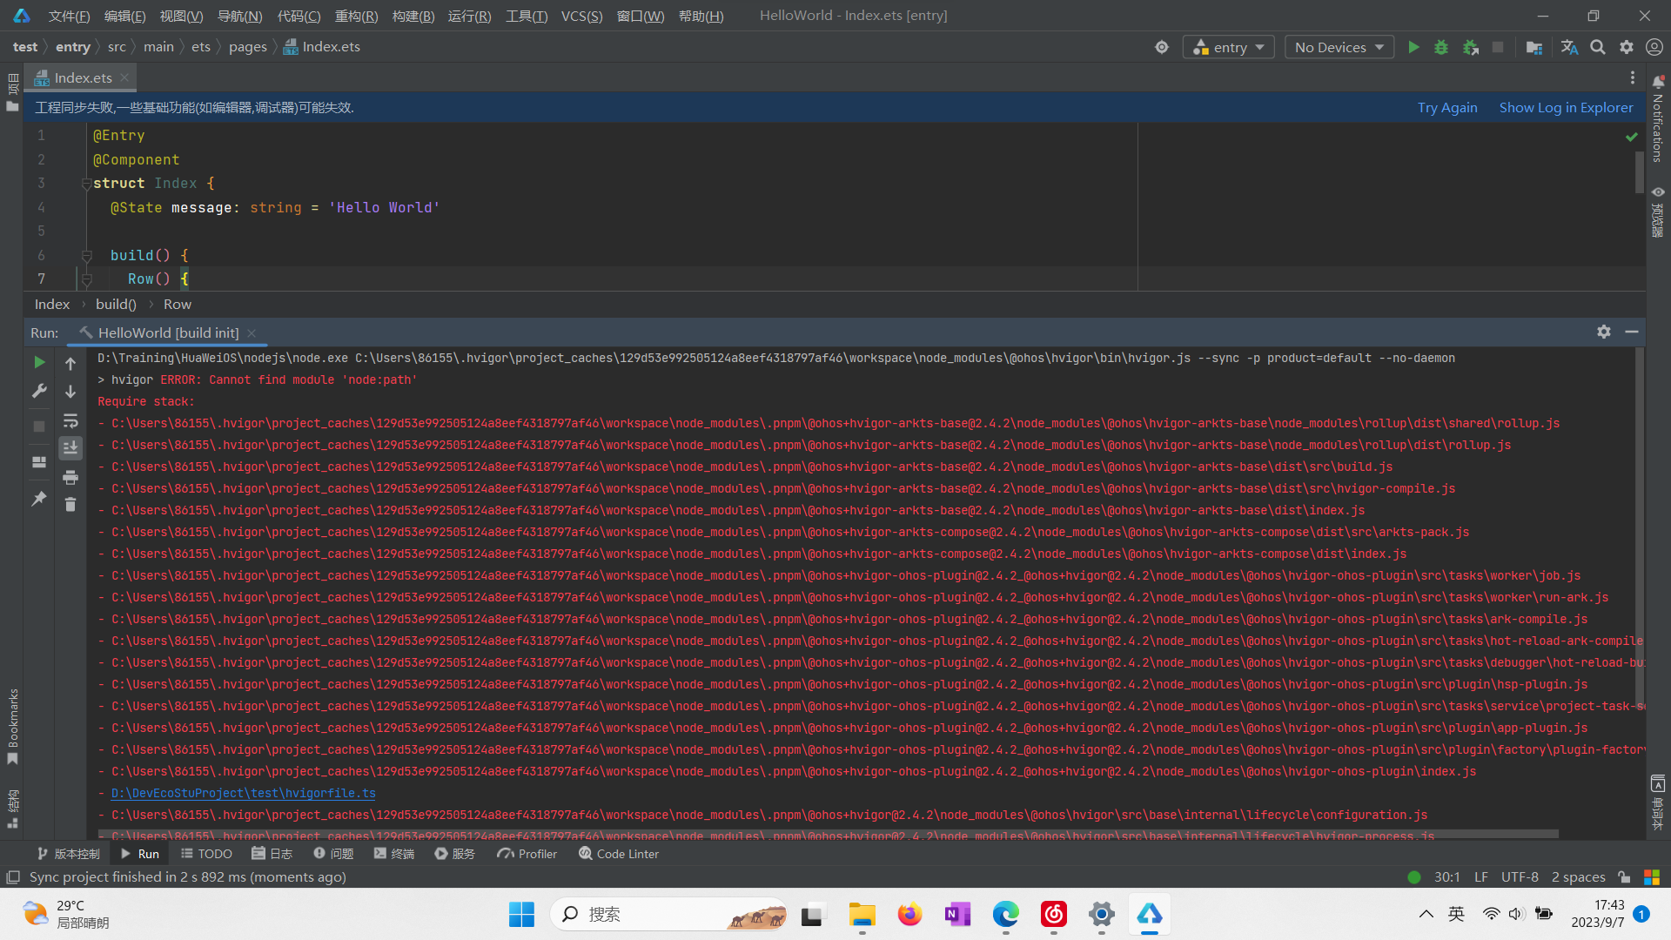Screen dimensions: 1671x940
Task: Open Microsoft Edge from taskbar
Action: point(1005,914)
